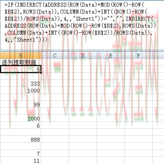Select the cell containing 11

click(x=21, y=160)
